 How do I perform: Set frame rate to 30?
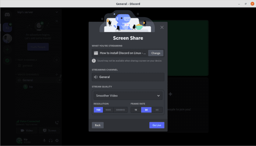click(x=146, y=110)
